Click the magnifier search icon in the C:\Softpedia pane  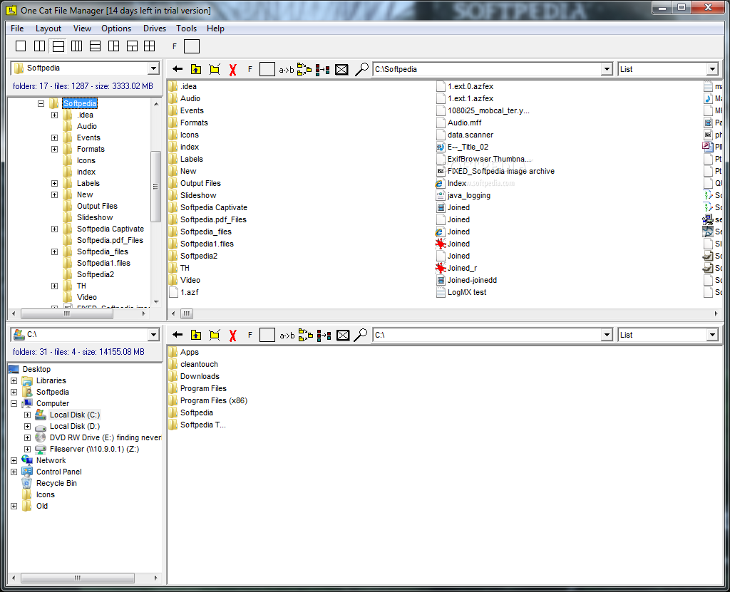point(361,69)
